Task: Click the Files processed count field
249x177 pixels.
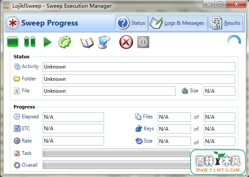Action: point(174,117)
